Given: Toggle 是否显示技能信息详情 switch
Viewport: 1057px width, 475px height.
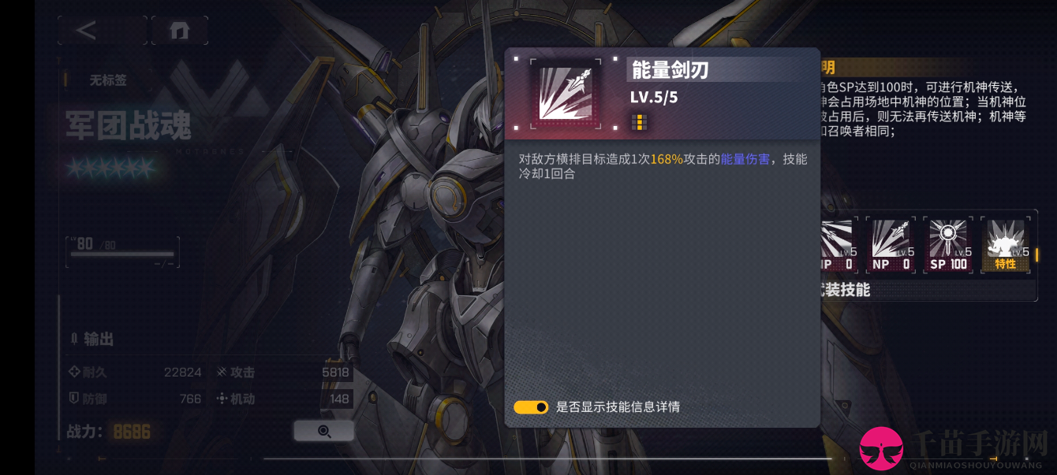Looking at the screenshot, I should (531, 407).
